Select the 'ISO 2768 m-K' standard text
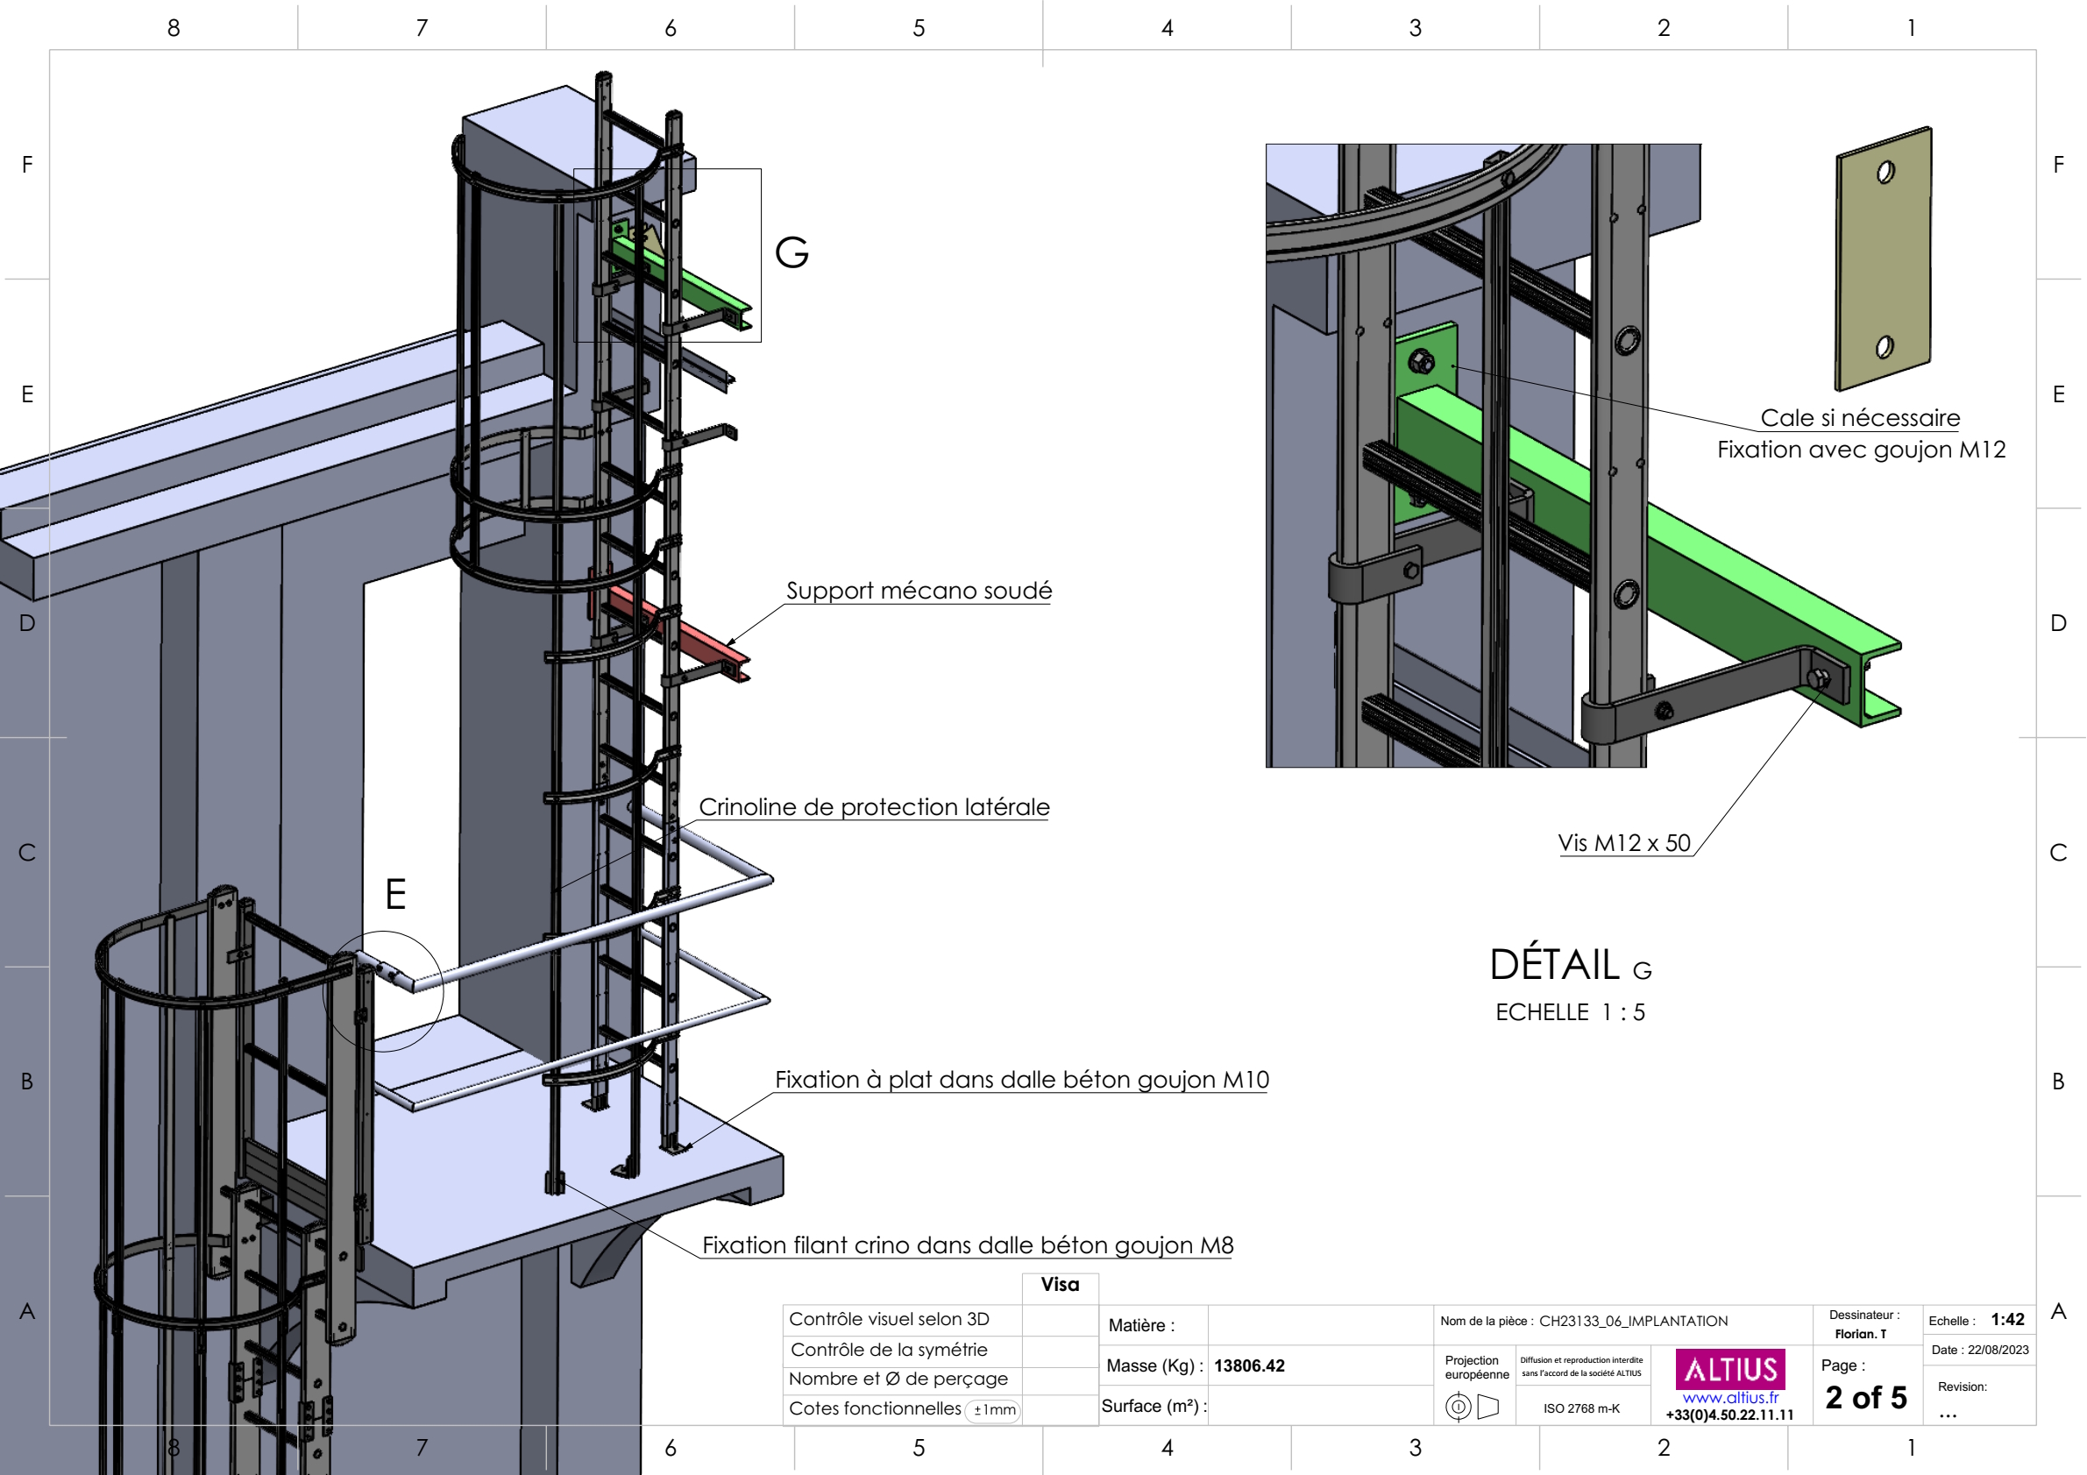This screenshot has width=2087, height=1475. coord(1580,1408)
